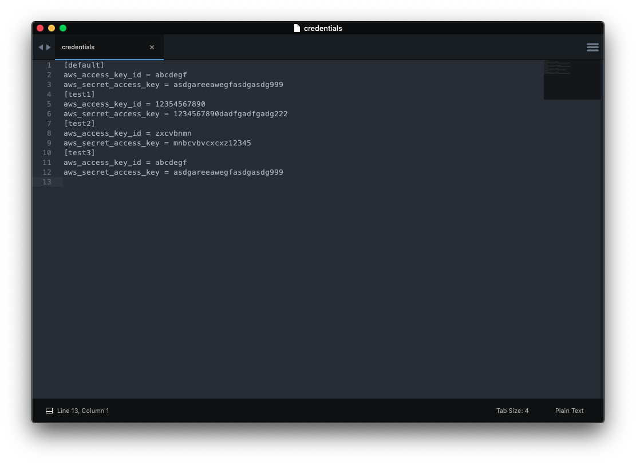Open the hamburger menu at top right
The height and width of the screenshot is (465, 636).
coord(592,47)
